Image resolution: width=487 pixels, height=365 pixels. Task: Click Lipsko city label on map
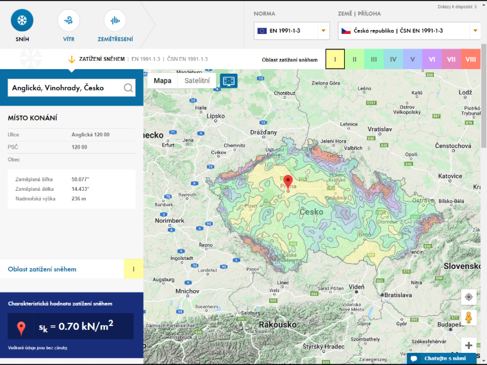tap(215, 116)
